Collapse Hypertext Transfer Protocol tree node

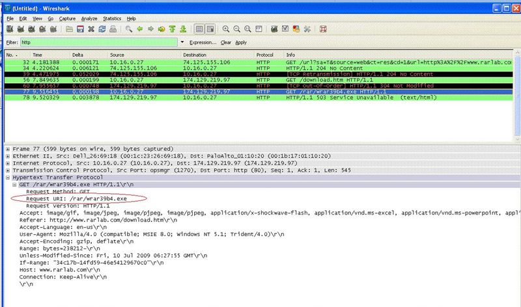(x=8, y=178)
